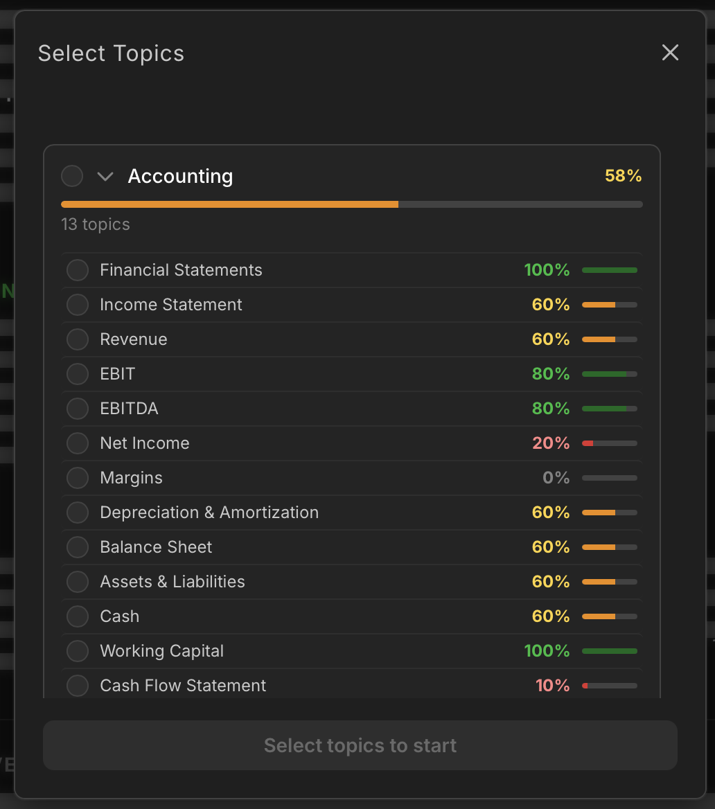715x809 pixels.
Task: Click the Assets & Liabilities label
Action: 173,582
